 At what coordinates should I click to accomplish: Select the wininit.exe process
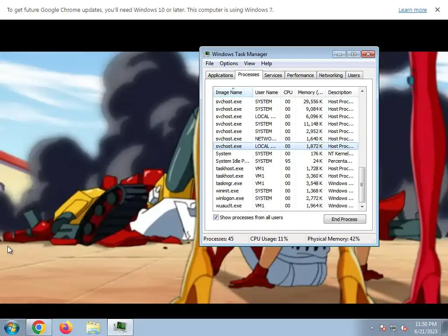pos(286,191)
